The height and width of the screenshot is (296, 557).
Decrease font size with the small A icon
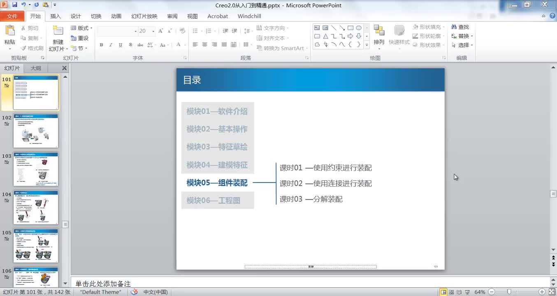(169, 31)
